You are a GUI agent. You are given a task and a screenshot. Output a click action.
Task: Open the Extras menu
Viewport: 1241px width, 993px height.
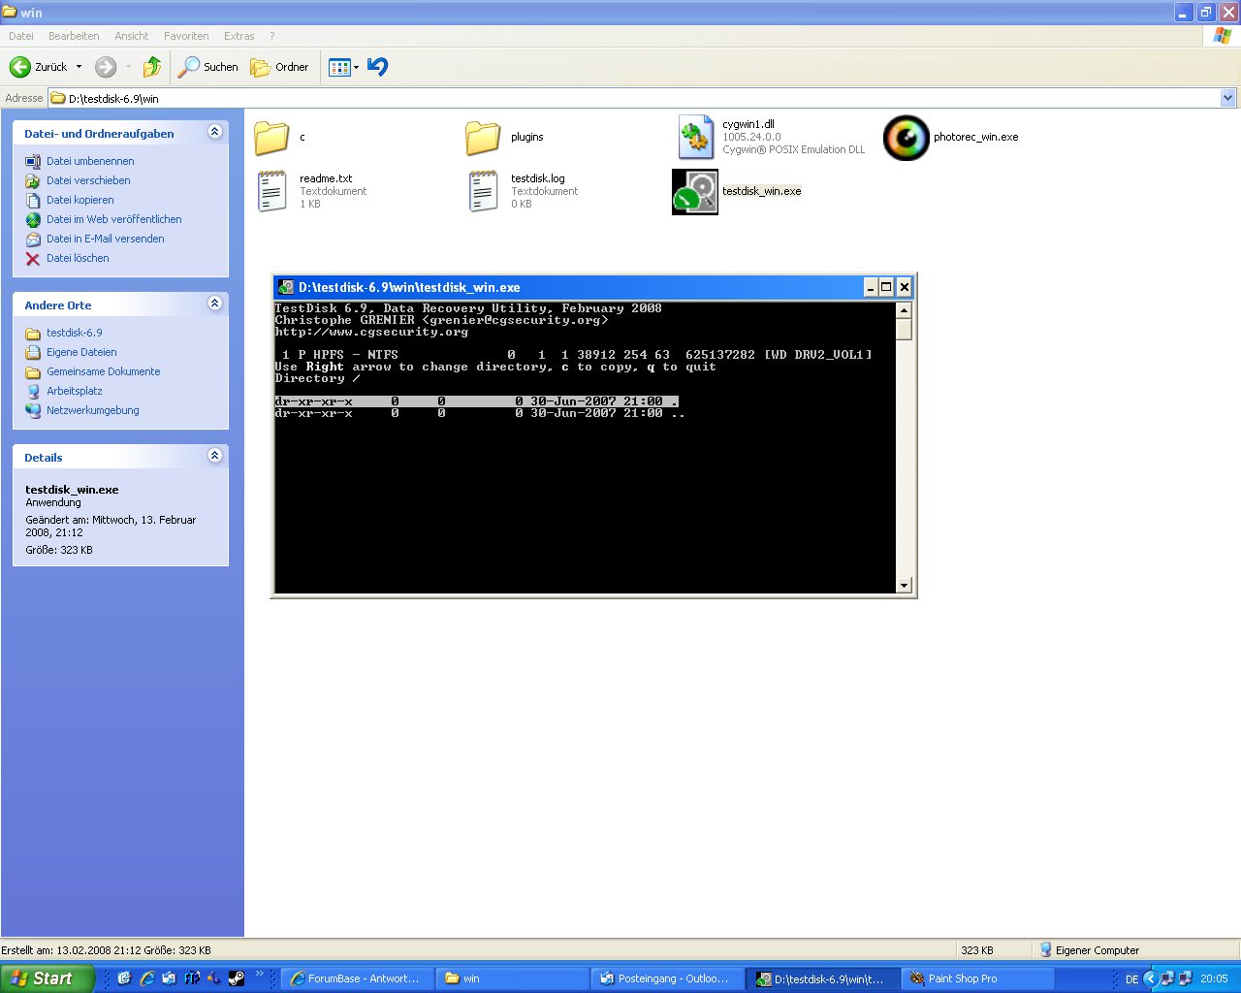[x=239, y=36]
